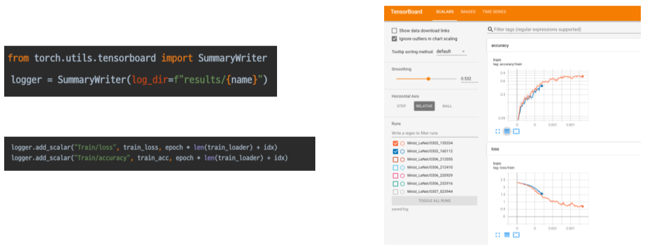Viewport: 645px width, 248px height.
Task: Click the Smoothing slider handle
Action: pyautogui.click(x=428, y=78)
